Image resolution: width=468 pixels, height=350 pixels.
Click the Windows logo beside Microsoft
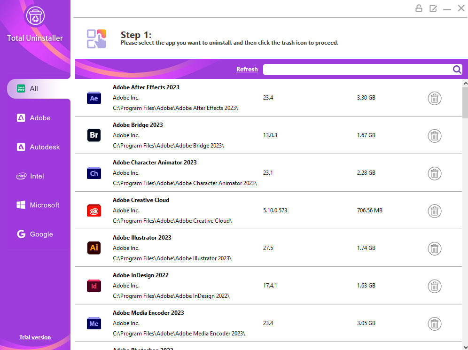[x=21, y=205]
